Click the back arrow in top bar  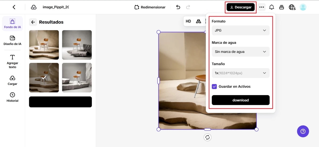(x=14, y=7)
